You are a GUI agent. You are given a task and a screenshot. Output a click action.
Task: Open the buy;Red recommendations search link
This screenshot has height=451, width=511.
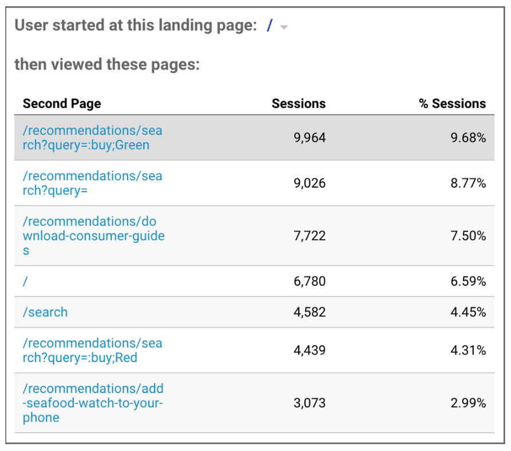[92, 350]
